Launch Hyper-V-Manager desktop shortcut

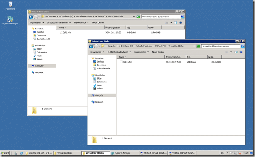click(x=10, y=20)
